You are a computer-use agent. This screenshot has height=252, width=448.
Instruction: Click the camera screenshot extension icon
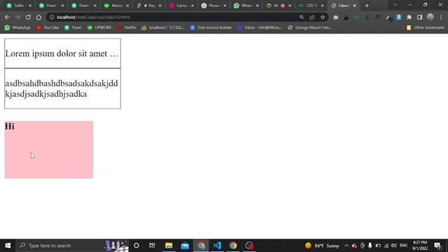click(x=336, y=17)
